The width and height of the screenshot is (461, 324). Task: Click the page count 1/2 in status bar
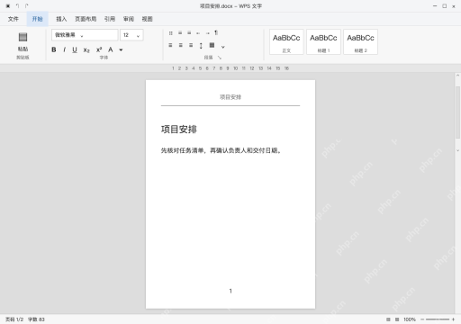pos(14,319)
